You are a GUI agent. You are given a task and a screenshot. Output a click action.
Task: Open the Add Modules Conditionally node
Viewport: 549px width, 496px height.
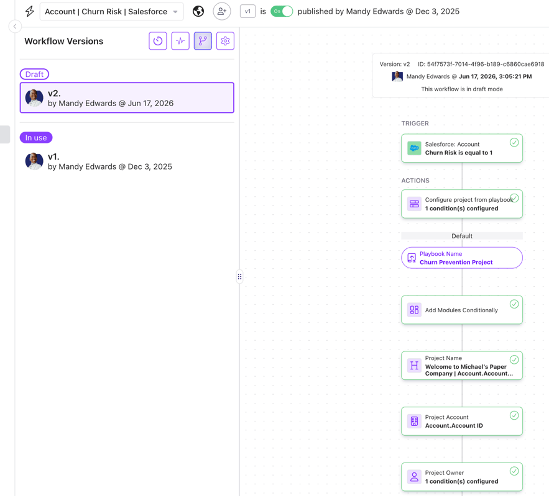(x=462, y=310)
